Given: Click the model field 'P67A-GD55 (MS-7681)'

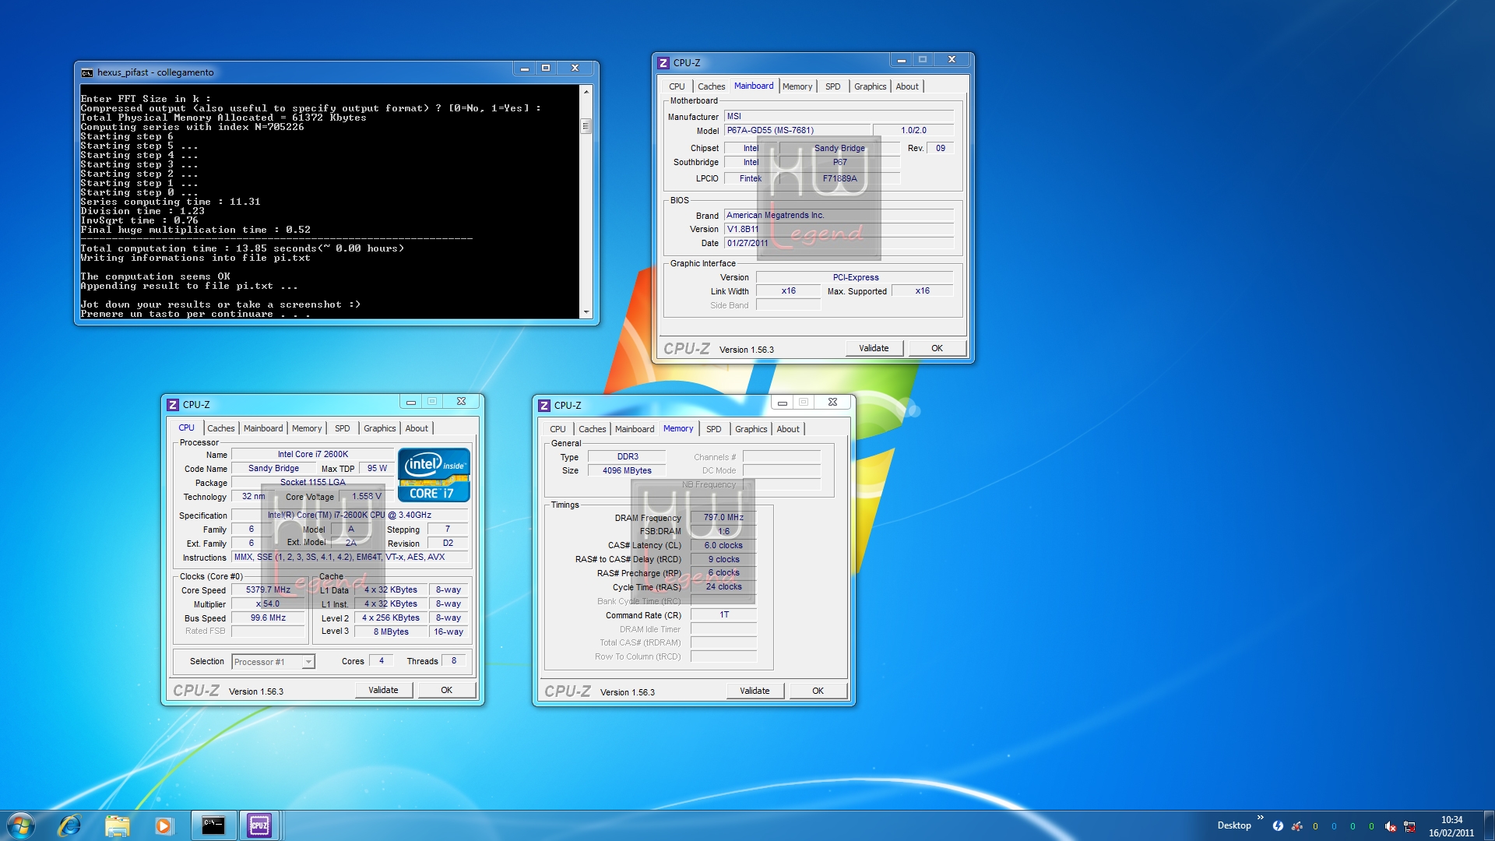Looking at the screenshot, I should [797, 131].
